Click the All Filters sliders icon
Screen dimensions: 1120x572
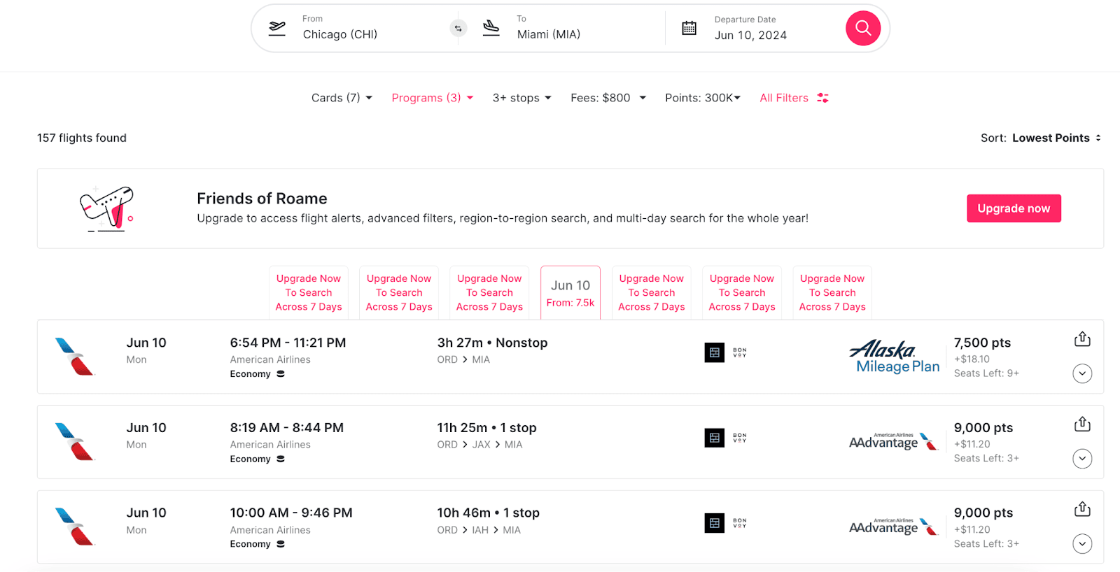(x=823, y=98)
